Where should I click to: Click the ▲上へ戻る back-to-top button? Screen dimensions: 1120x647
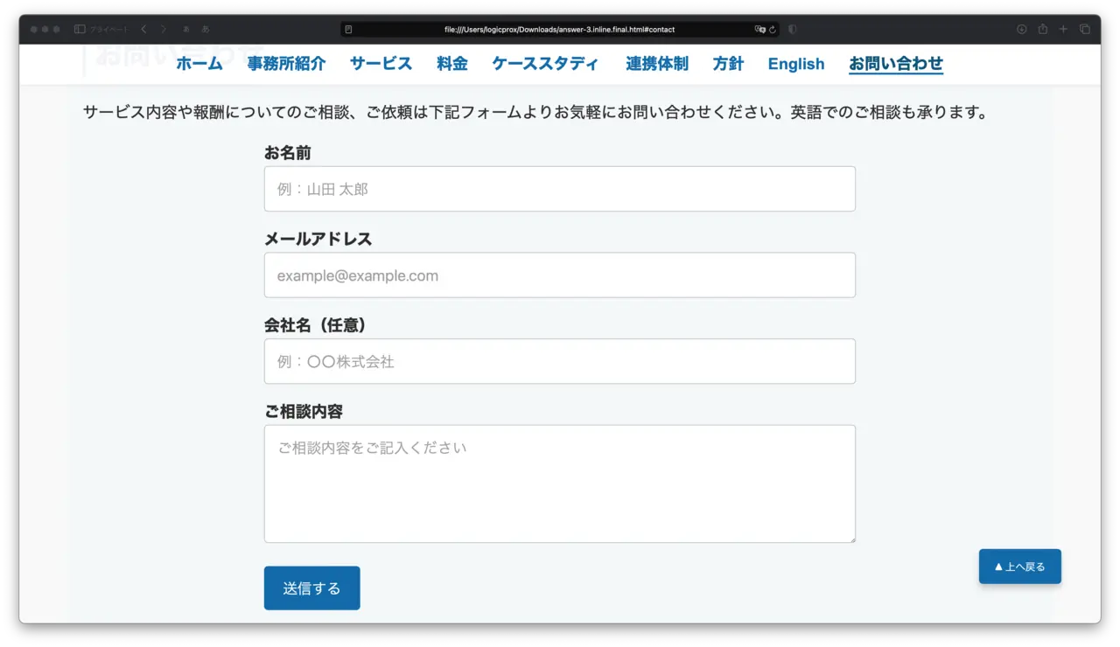pyautogui.click(x=1019, y=567)
